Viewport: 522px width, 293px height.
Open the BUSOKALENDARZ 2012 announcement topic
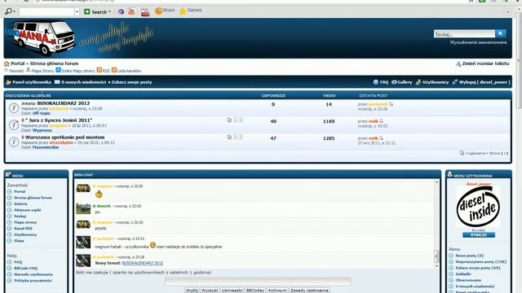point(64,103)
